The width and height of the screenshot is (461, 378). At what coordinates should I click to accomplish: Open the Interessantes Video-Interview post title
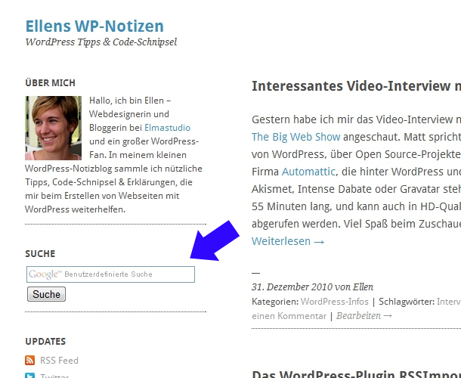(356, 86)
